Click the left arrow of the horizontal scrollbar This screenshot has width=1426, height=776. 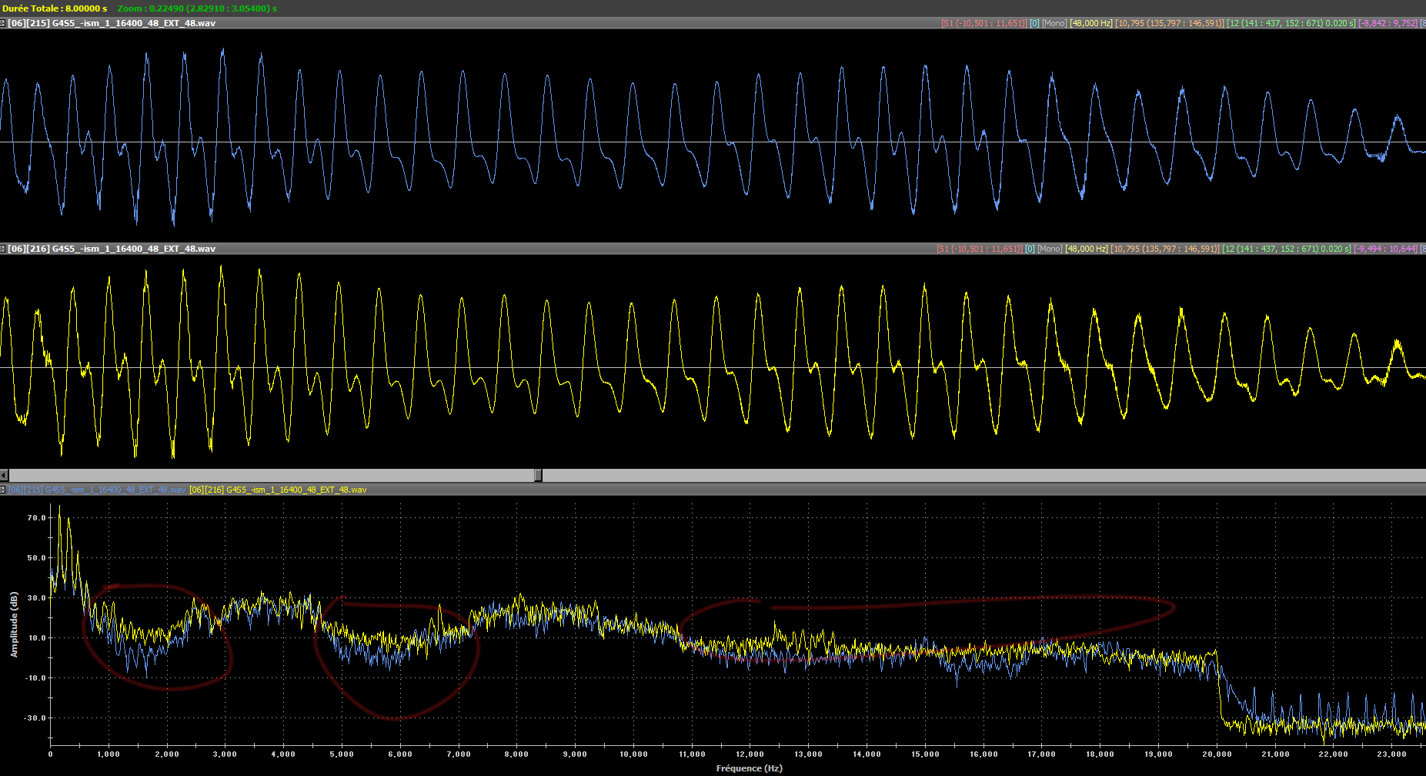(x=4, y=475)
